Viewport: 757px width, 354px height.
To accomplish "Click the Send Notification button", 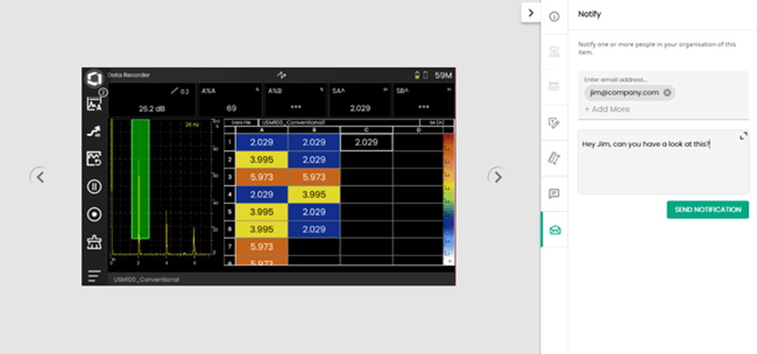I will point(707,210).
